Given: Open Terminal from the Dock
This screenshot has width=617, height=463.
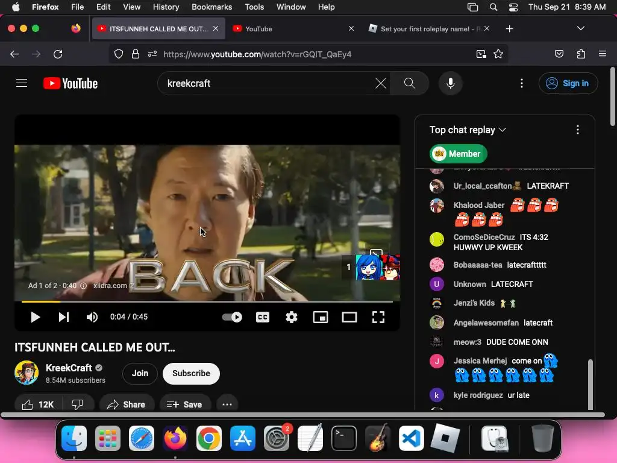Looking at the screenshot, I should pyautogui.click(x=344, y=438).
